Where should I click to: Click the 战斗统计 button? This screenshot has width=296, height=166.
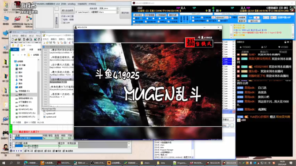tap(138, 15)
